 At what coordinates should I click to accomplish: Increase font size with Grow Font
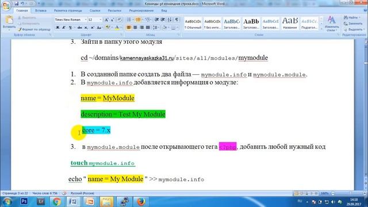(106, 20)
